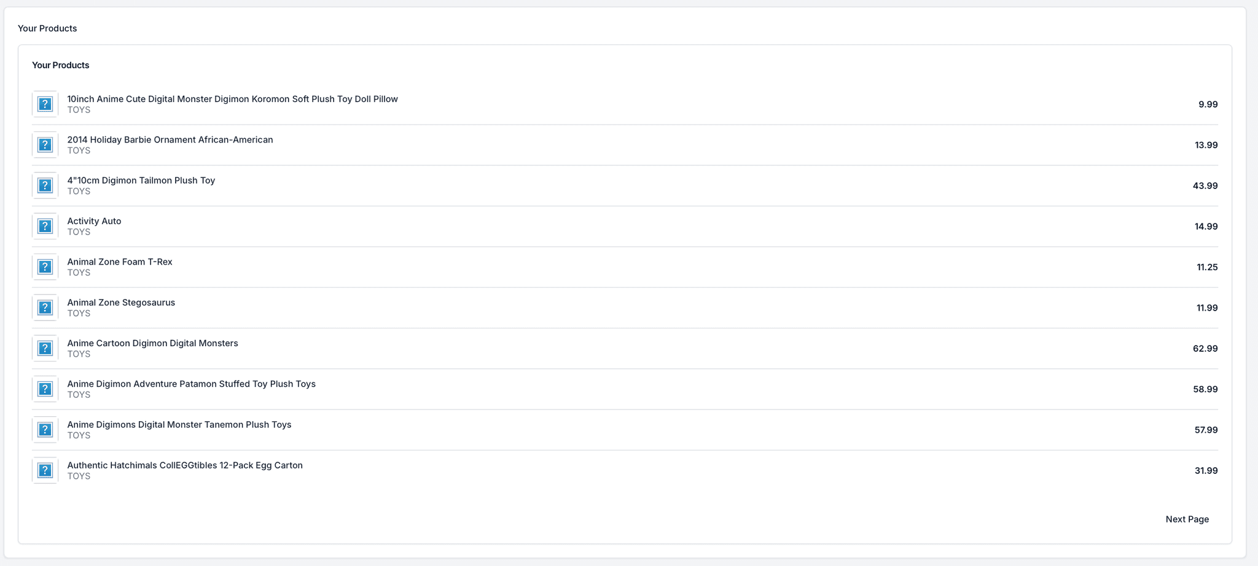Click the Digimon Tailmon Plush Toy thumbnail icon
Viewport: 1258px width, 566px height.
45,185
